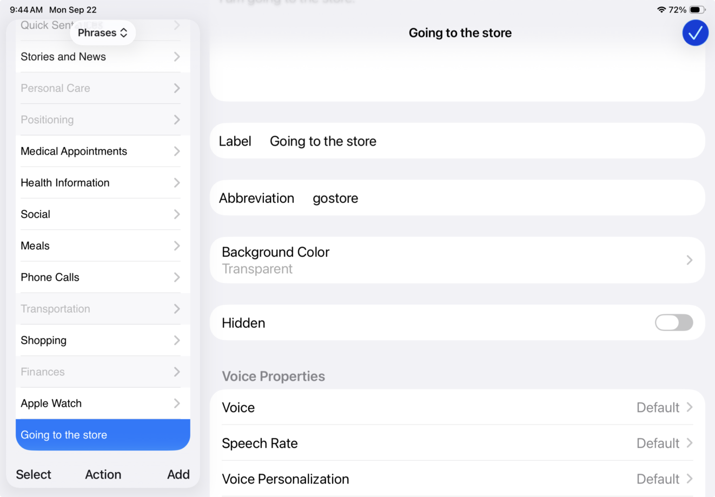The image size is (715, 497).
Task: Tap the battery status icon
Action: click(x=697, y=10)
